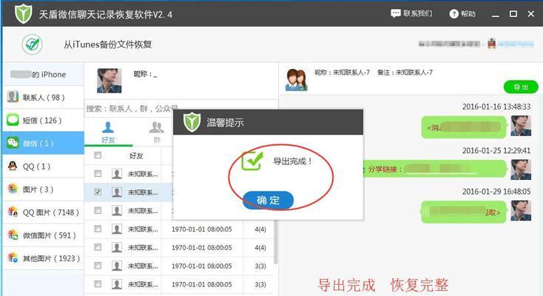The width and height of the screenshot is (543, 296).
Task: Click the 分享链接 message bubble
Action: 435,169
